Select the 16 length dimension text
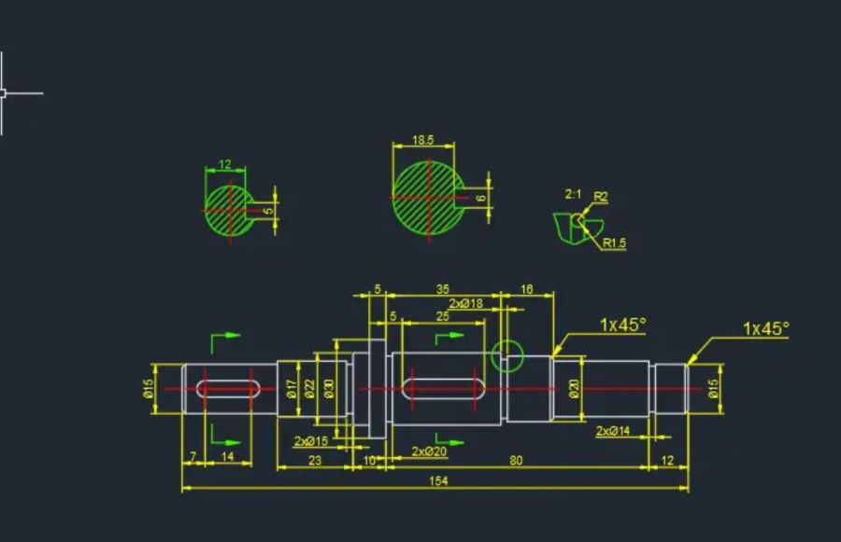This screenshot has width=841, height=542. click(526, 289)
